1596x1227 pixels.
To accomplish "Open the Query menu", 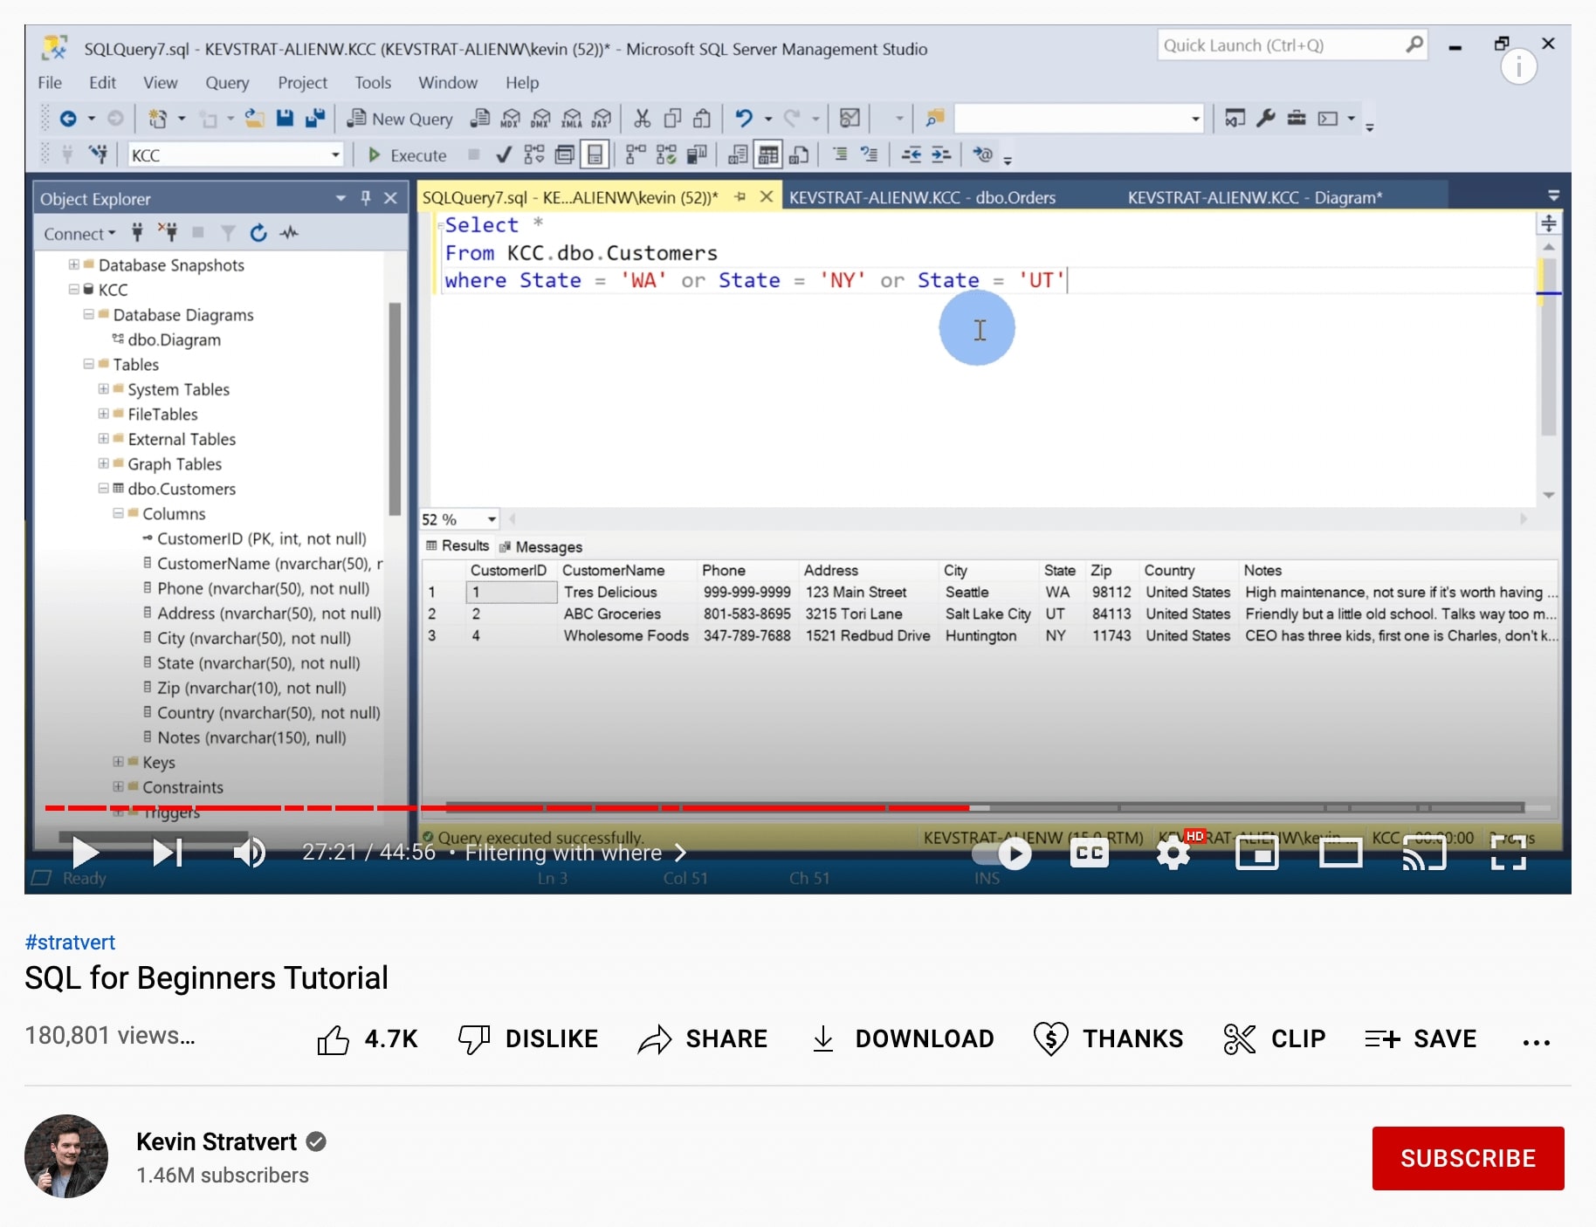I will click(x=227, y=83).
